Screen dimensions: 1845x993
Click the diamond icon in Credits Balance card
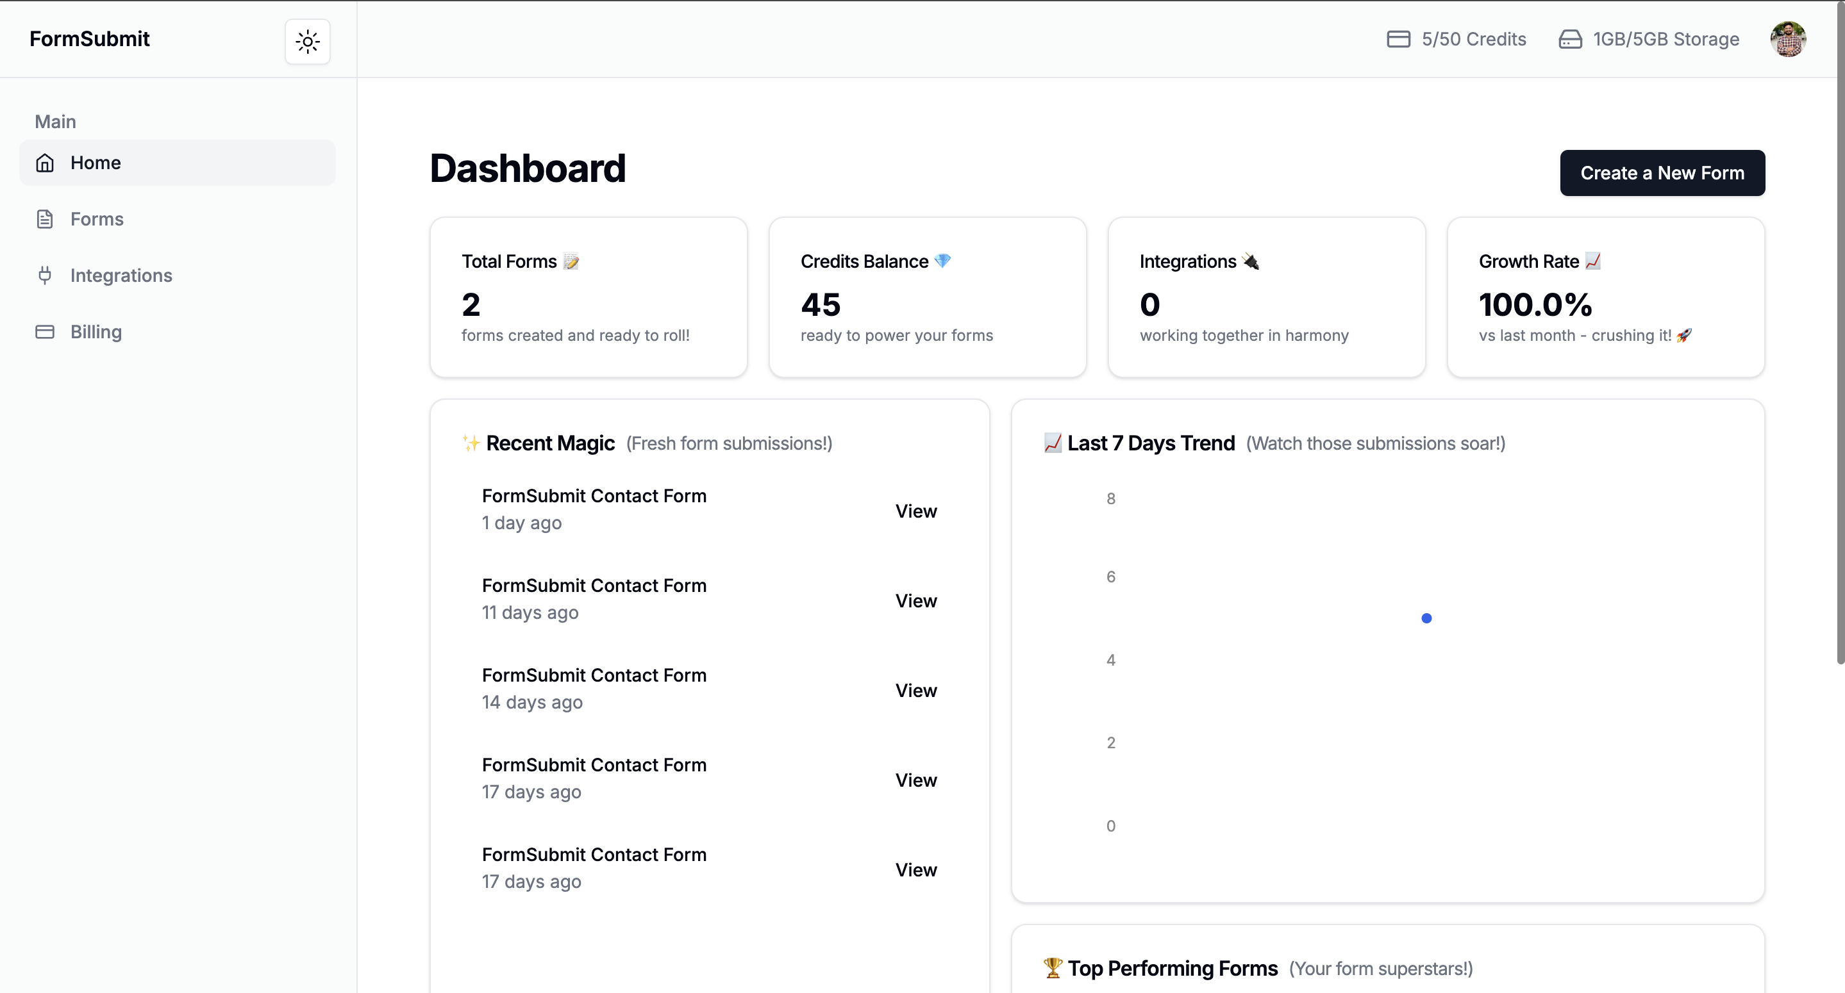coord(942,261)
